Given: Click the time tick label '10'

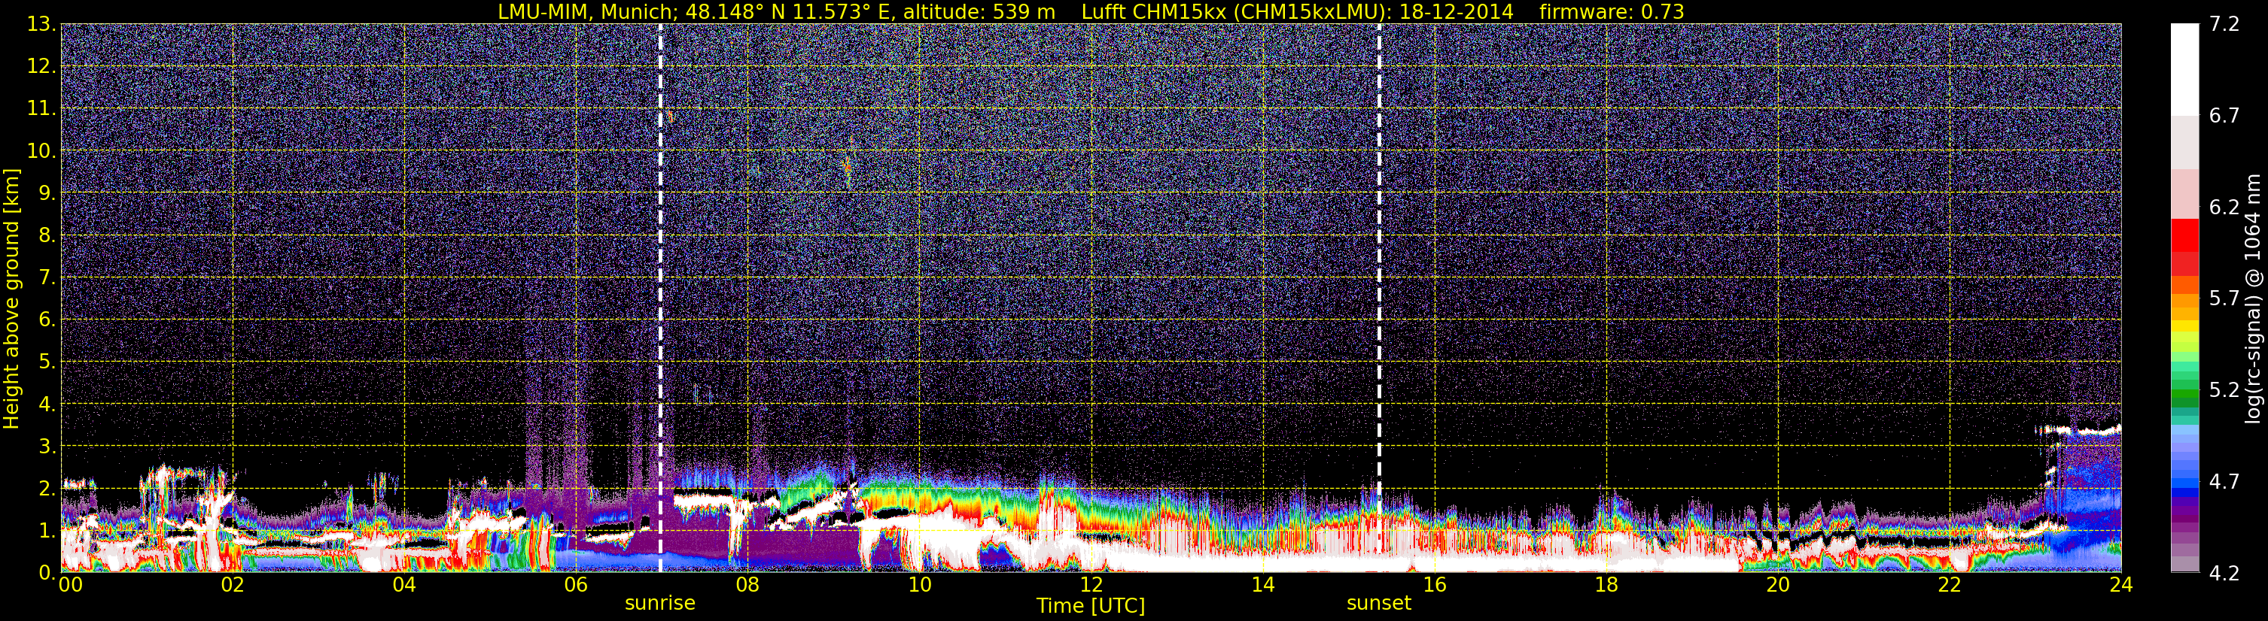Looking at the screenshot, I should [919, 586].
